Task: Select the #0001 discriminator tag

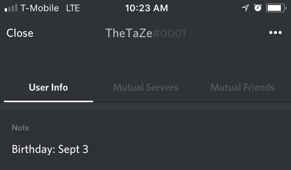Action: pos(169,33)
